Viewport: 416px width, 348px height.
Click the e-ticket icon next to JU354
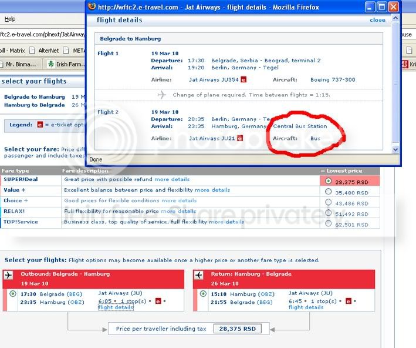pyautogui.click(x=243, y=79)
